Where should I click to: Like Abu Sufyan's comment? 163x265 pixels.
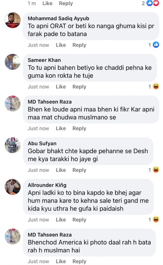tap(61, 170)
